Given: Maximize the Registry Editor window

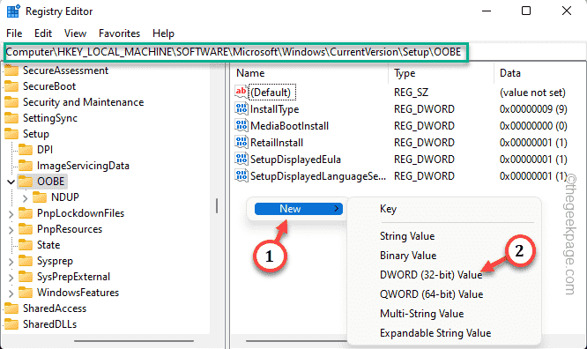Looking at the screenshot, I should (x=526, y=11).
